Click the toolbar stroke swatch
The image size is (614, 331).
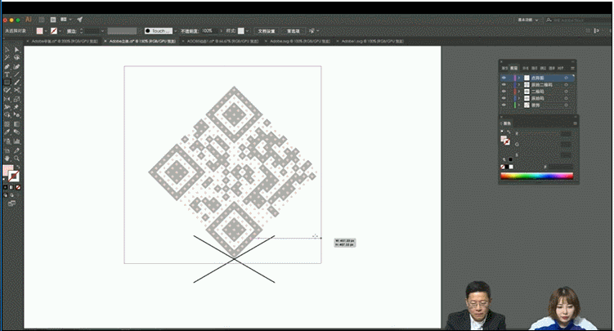pos(14,177)
